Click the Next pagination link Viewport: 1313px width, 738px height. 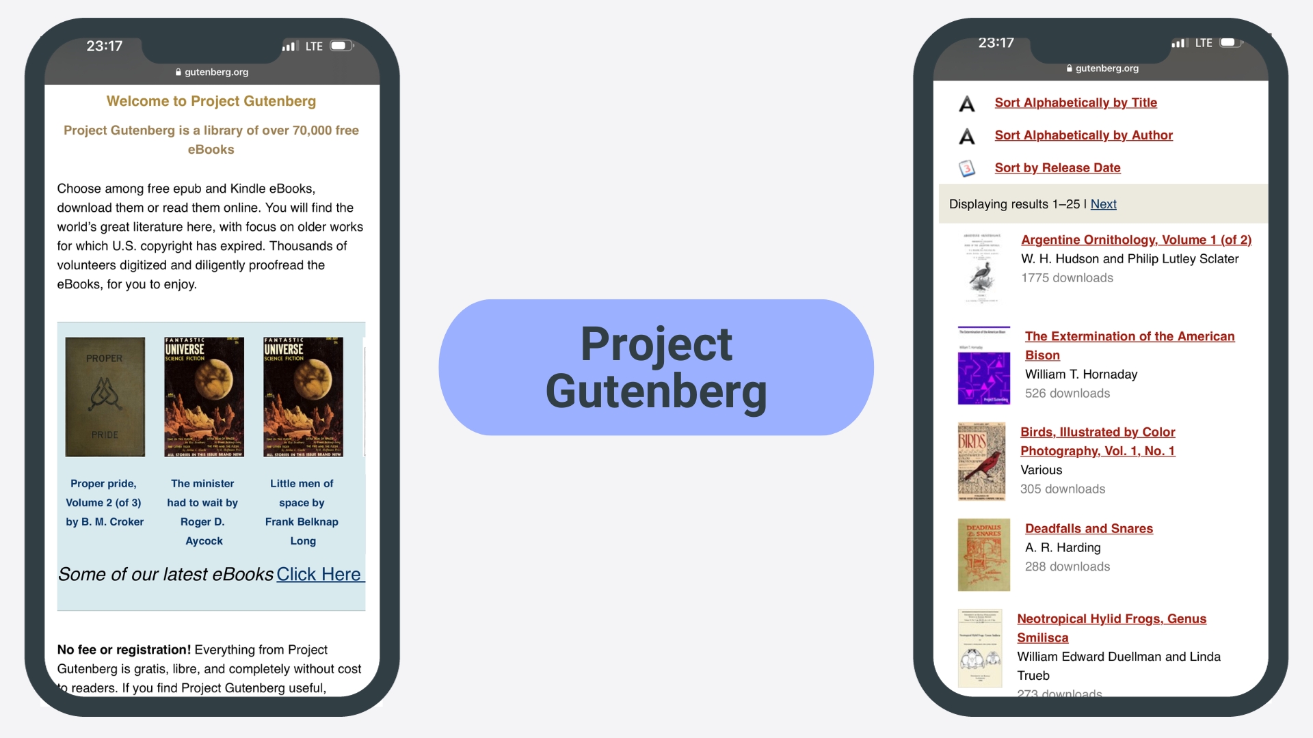click(1103, 203)
